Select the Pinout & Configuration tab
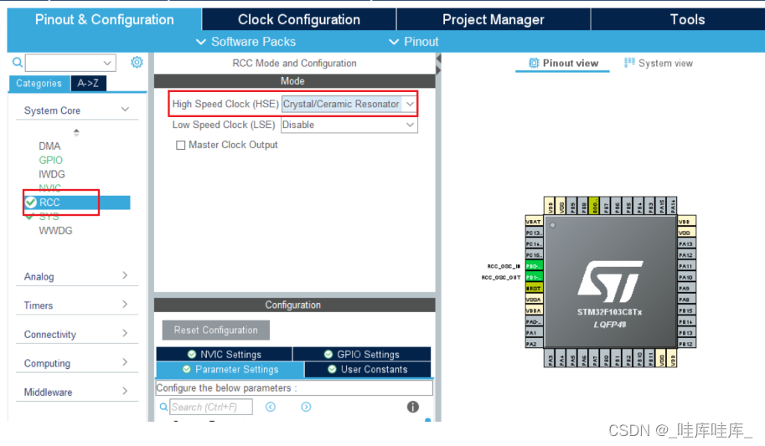Image resolution: width=765 pixels, height=446 pixels. click(105, 19)
